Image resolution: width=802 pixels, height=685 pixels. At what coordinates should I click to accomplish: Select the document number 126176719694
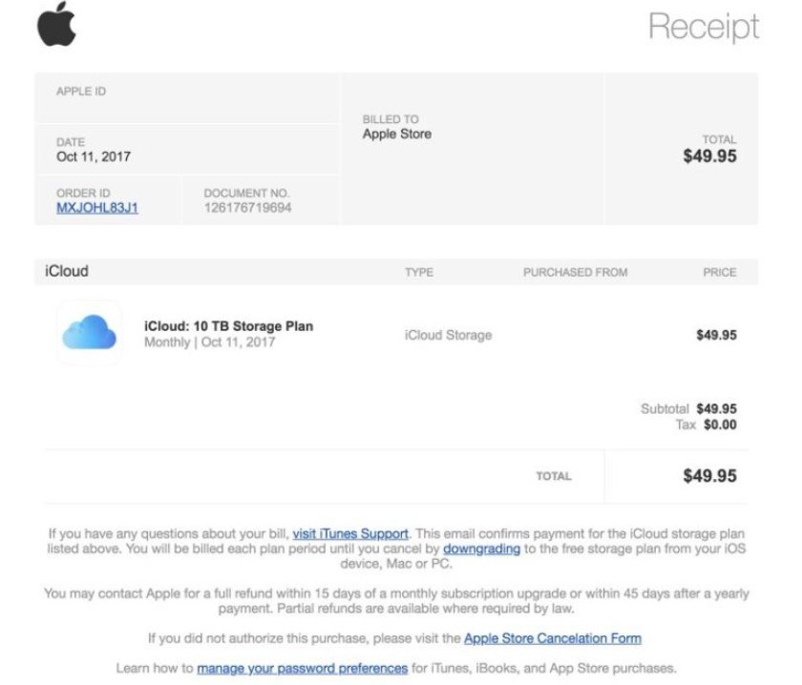(x=247, y=208)
